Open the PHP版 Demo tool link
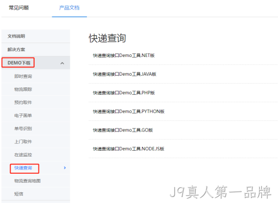The image size is (278, 204). click(x=124, y=93)
